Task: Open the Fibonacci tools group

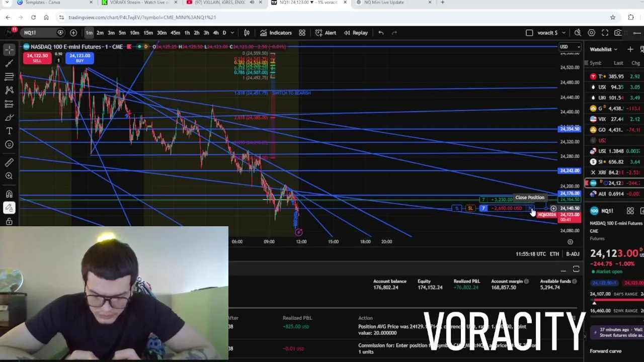Action: tap(9, 77)
